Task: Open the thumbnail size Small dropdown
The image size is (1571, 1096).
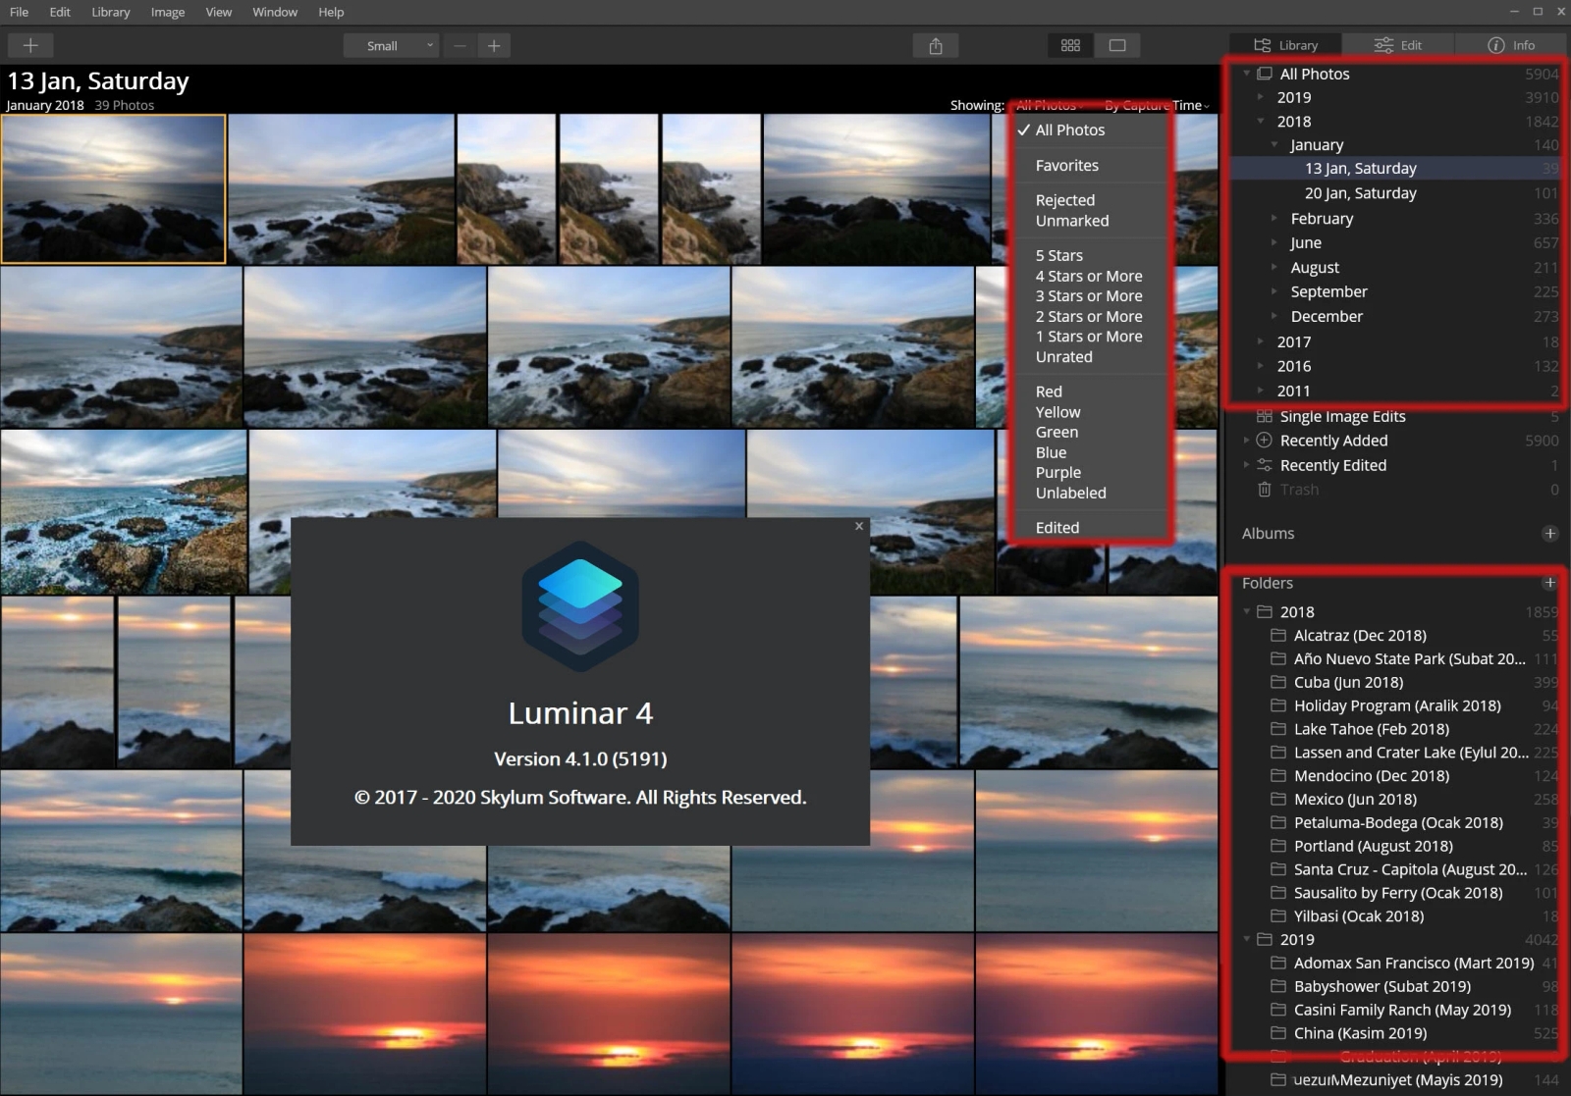Action: pos(391,45)
